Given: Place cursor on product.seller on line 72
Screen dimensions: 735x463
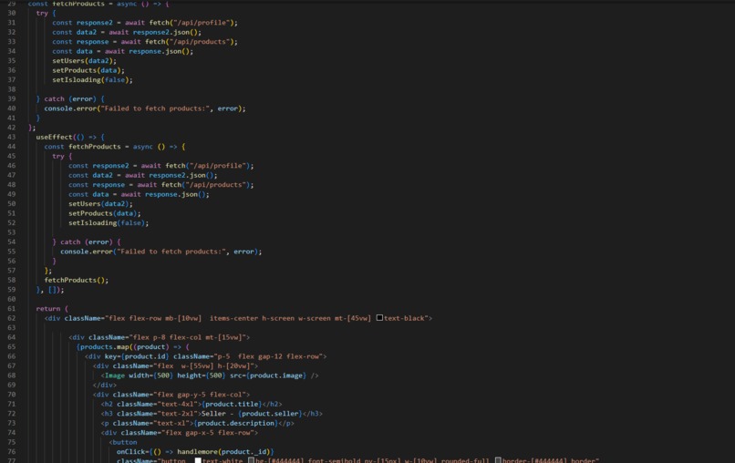Looking at the screenshot, I should tap(270, 413).
